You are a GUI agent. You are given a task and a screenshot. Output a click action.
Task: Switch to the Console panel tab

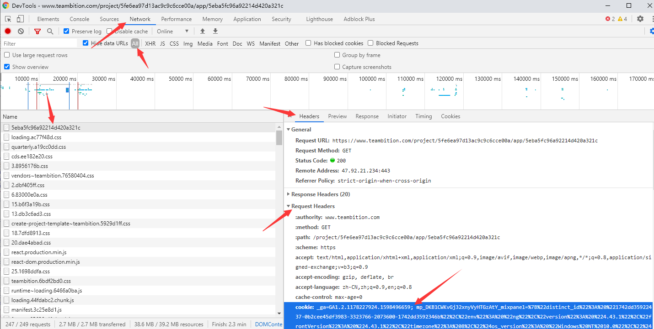[80, 19]
